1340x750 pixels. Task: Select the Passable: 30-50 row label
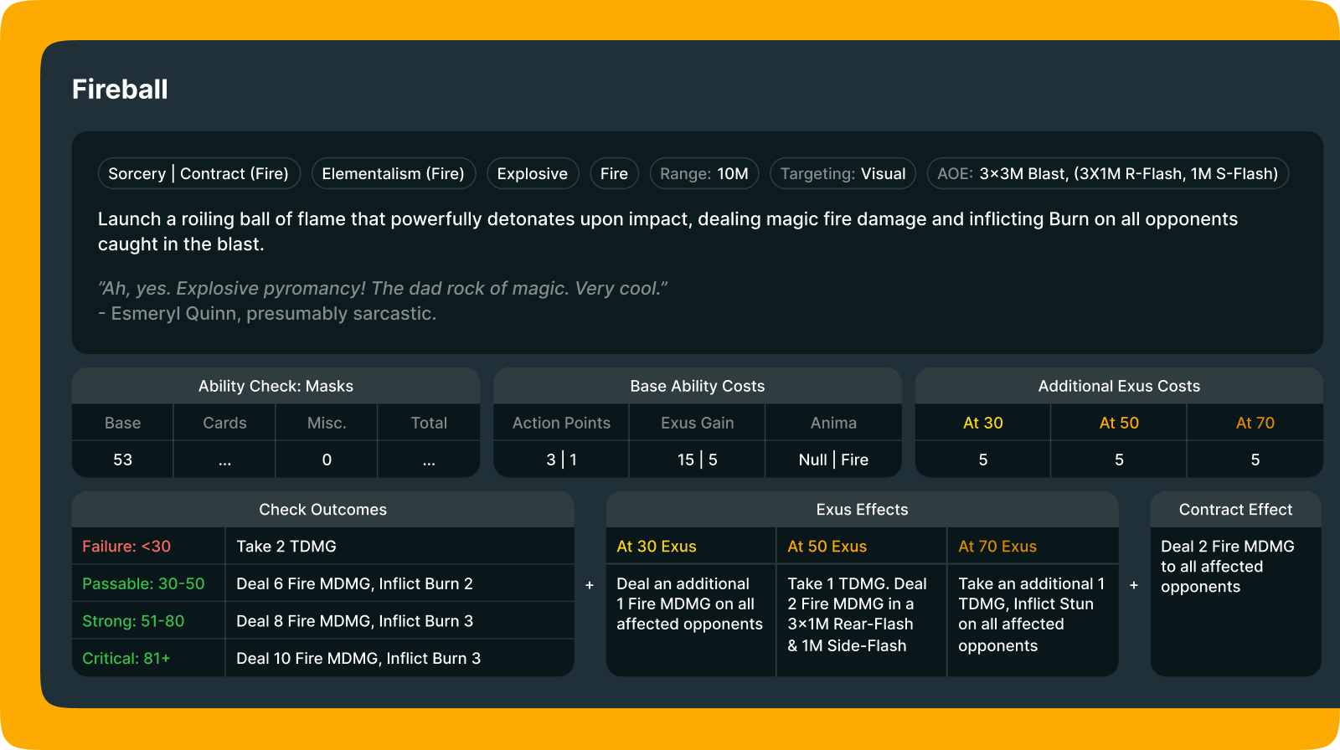point(143,583)
